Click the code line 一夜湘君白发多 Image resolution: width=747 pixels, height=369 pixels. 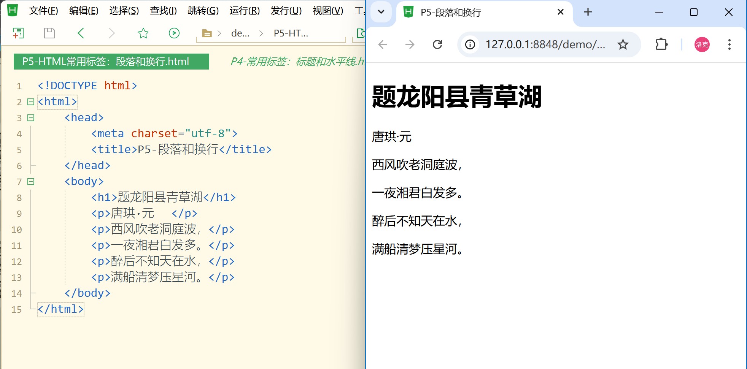[162, 245]
